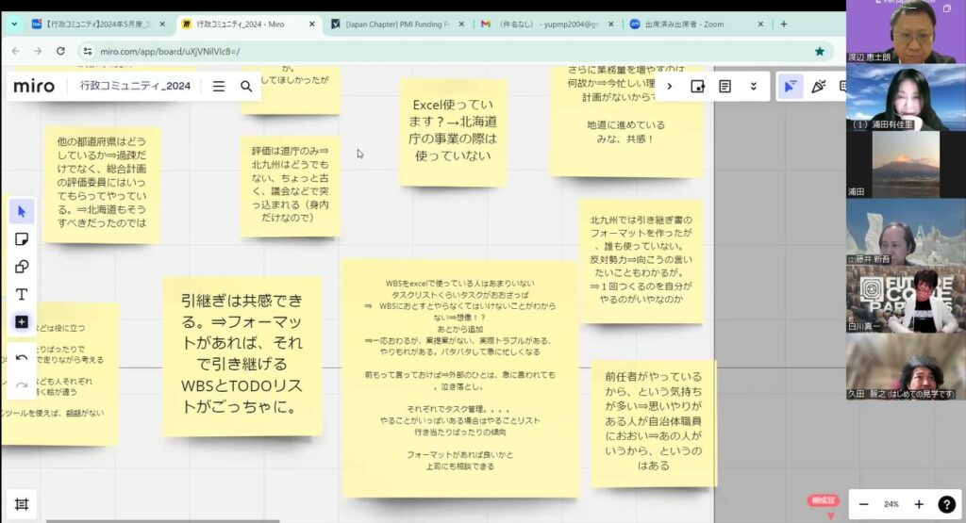Viewport: 966px width, 523px height.
Task: Click the 24% zoom level
Action: [891, 504]
